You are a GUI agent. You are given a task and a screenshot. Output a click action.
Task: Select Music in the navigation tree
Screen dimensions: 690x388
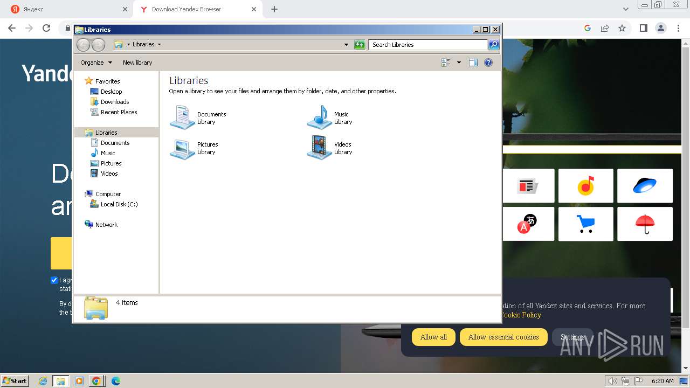108,153
